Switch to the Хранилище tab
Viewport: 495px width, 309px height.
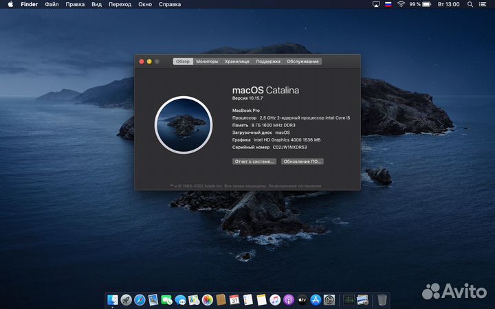pos(237,62)
